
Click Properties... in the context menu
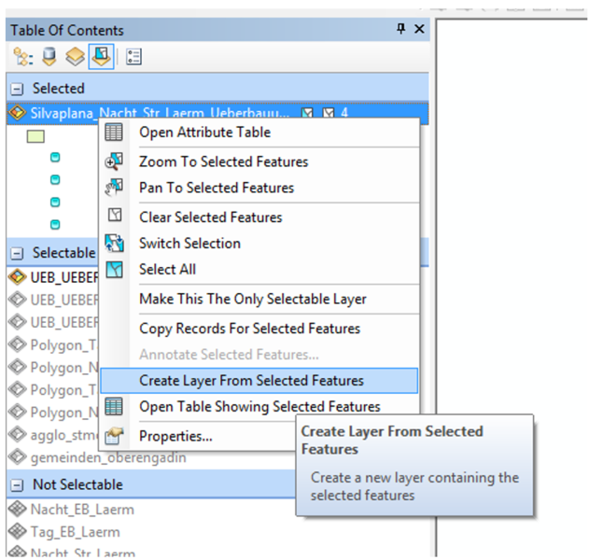[175, 436]
